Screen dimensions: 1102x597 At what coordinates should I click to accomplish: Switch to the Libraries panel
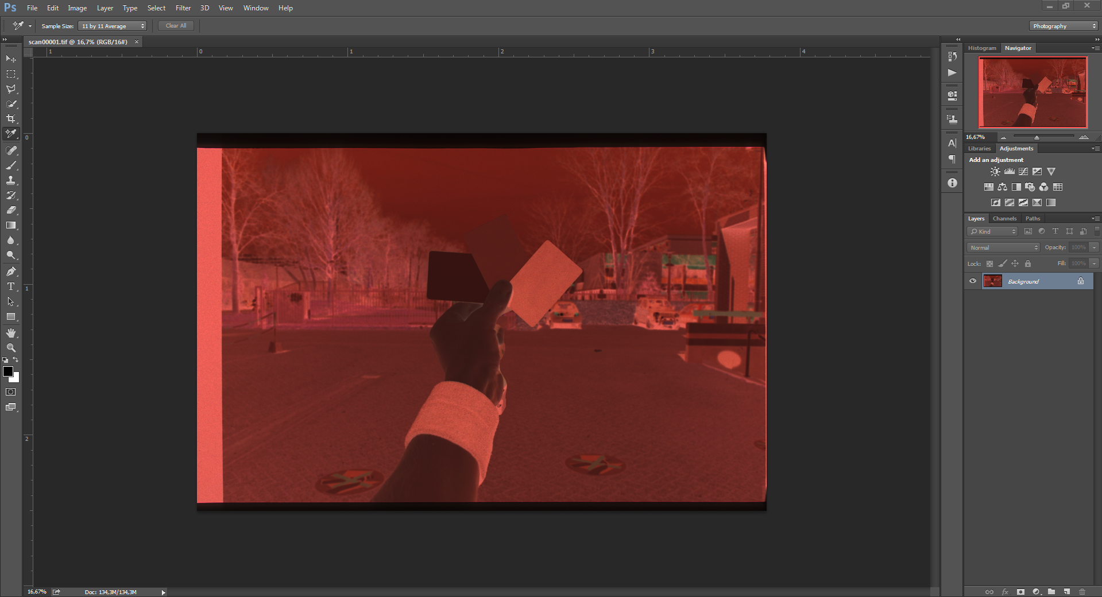pyautogui.click(x=979, y=148)
